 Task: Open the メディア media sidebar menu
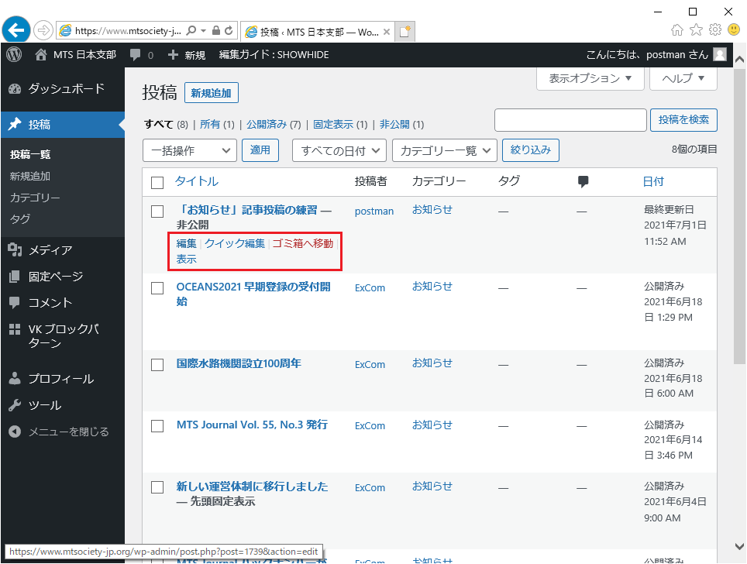(50, 249)
